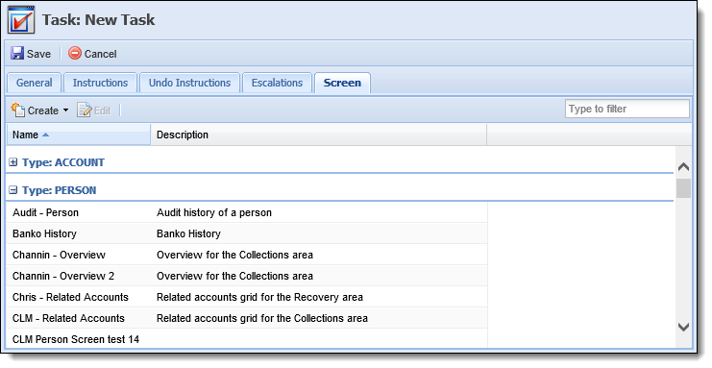Click the scrollbar up arrow
The height and width of the screenshot is (368, 712).
(x=683, y=167)
